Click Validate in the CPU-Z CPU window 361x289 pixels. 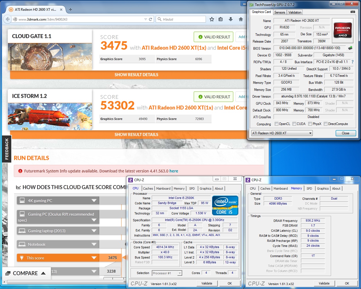click(207, 283)
